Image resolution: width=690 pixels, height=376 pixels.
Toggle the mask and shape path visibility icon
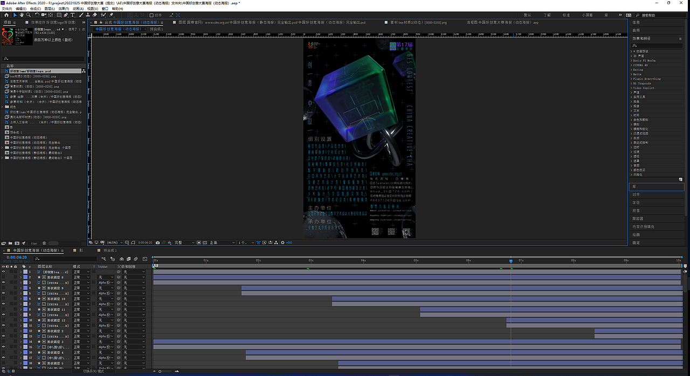[133, 243]
